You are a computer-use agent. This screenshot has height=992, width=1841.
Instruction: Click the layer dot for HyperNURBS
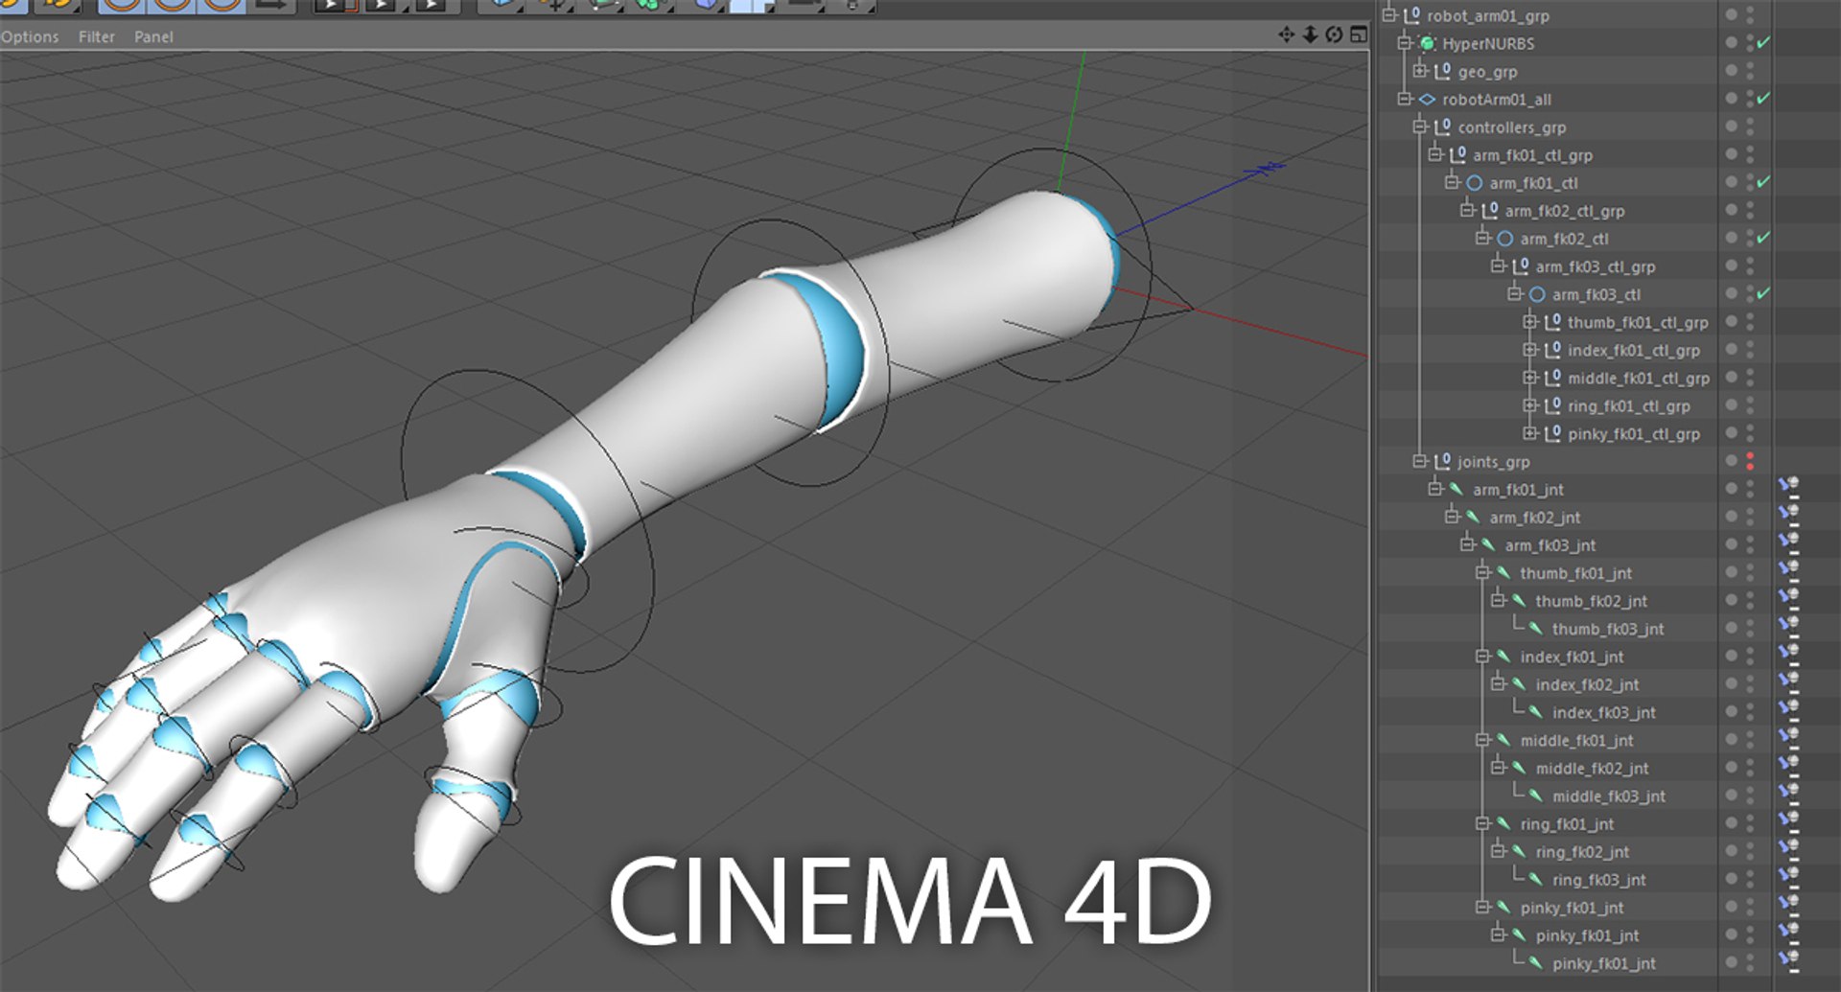point(1732,43)
